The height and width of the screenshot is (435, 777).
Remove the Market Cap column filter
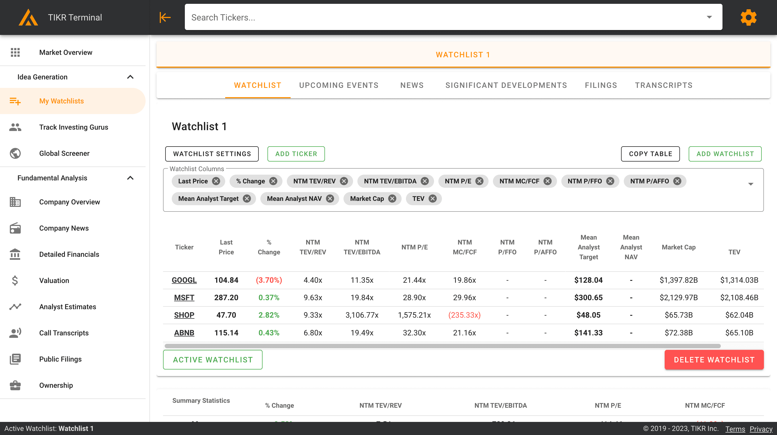pos(392,199)
